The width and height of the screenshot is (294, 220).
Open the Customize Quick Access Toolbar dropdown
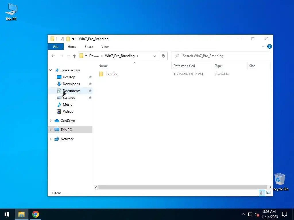click(x=73, y=39)
